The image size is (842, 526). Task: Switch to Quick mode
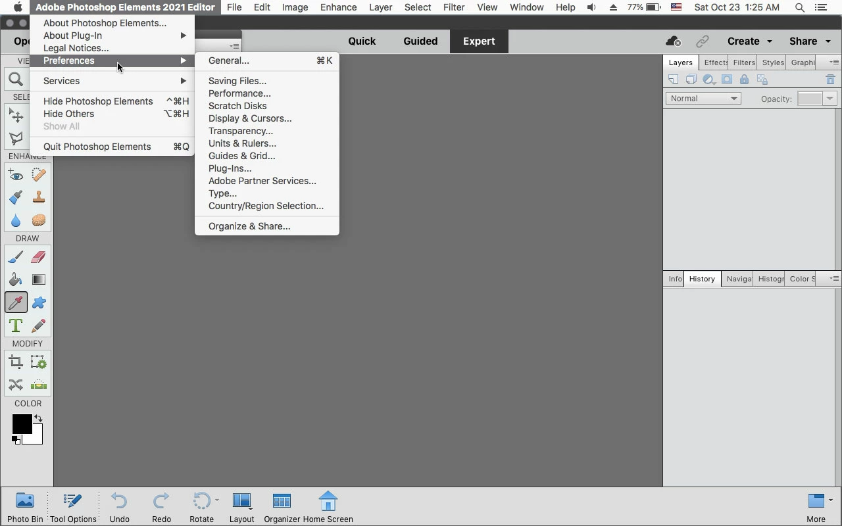(362, 41)
